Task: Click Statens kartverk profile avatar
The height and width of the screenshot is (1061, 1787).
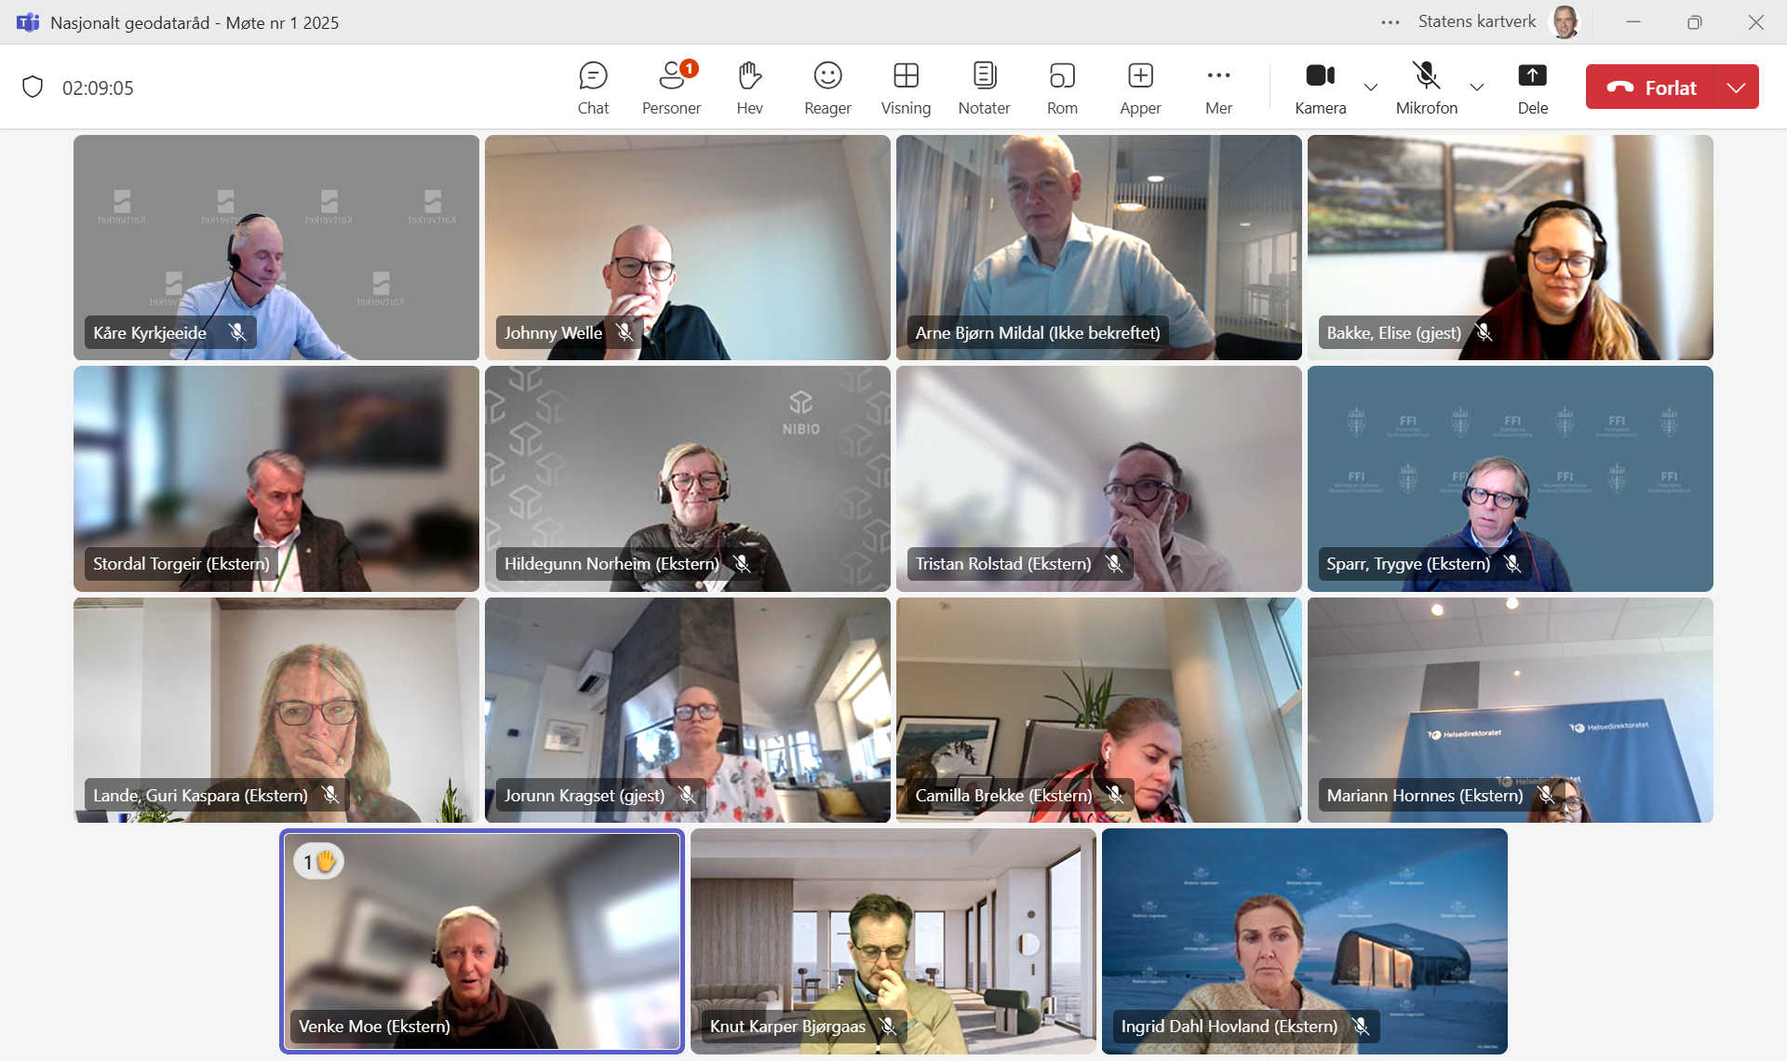Action: 1565,22
